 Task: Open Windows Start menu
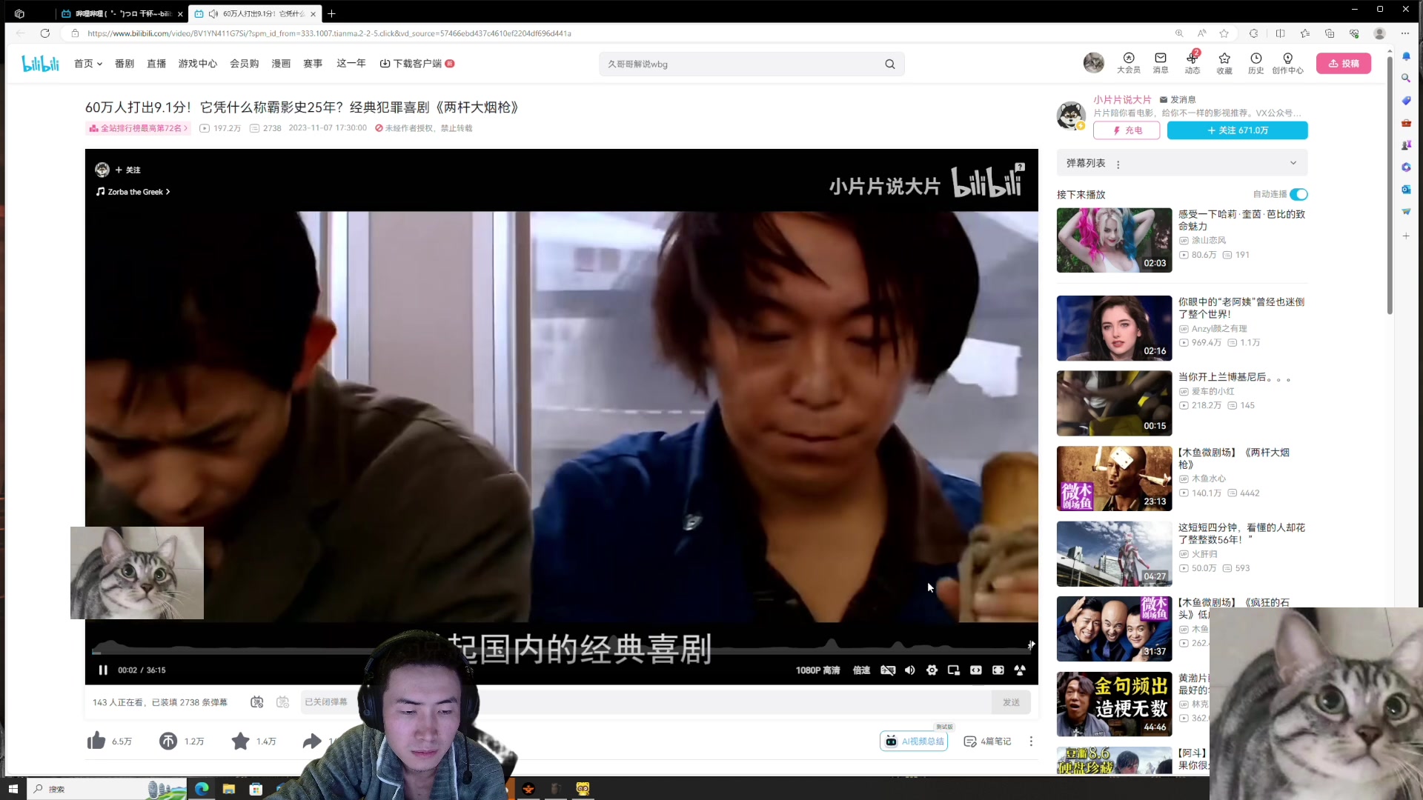[x=13, y=789]
